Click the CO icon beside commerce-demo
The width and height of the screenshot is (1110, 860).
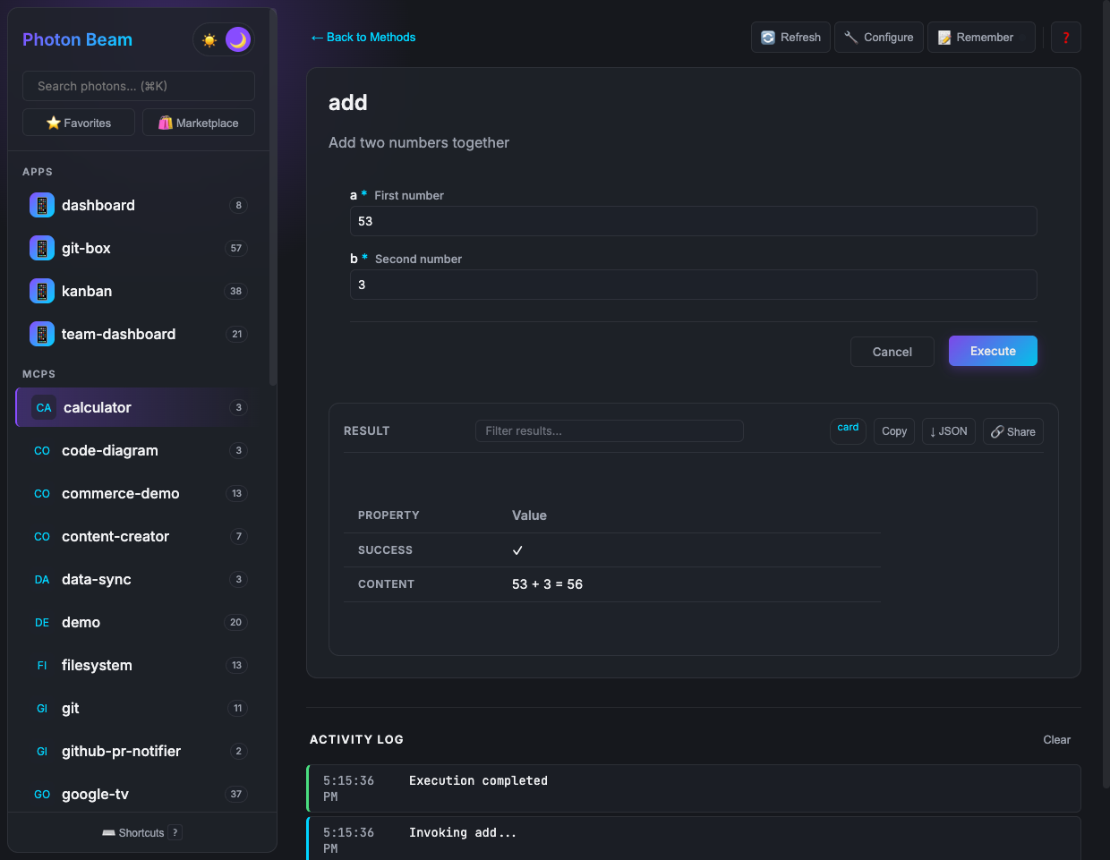point(42,493)
